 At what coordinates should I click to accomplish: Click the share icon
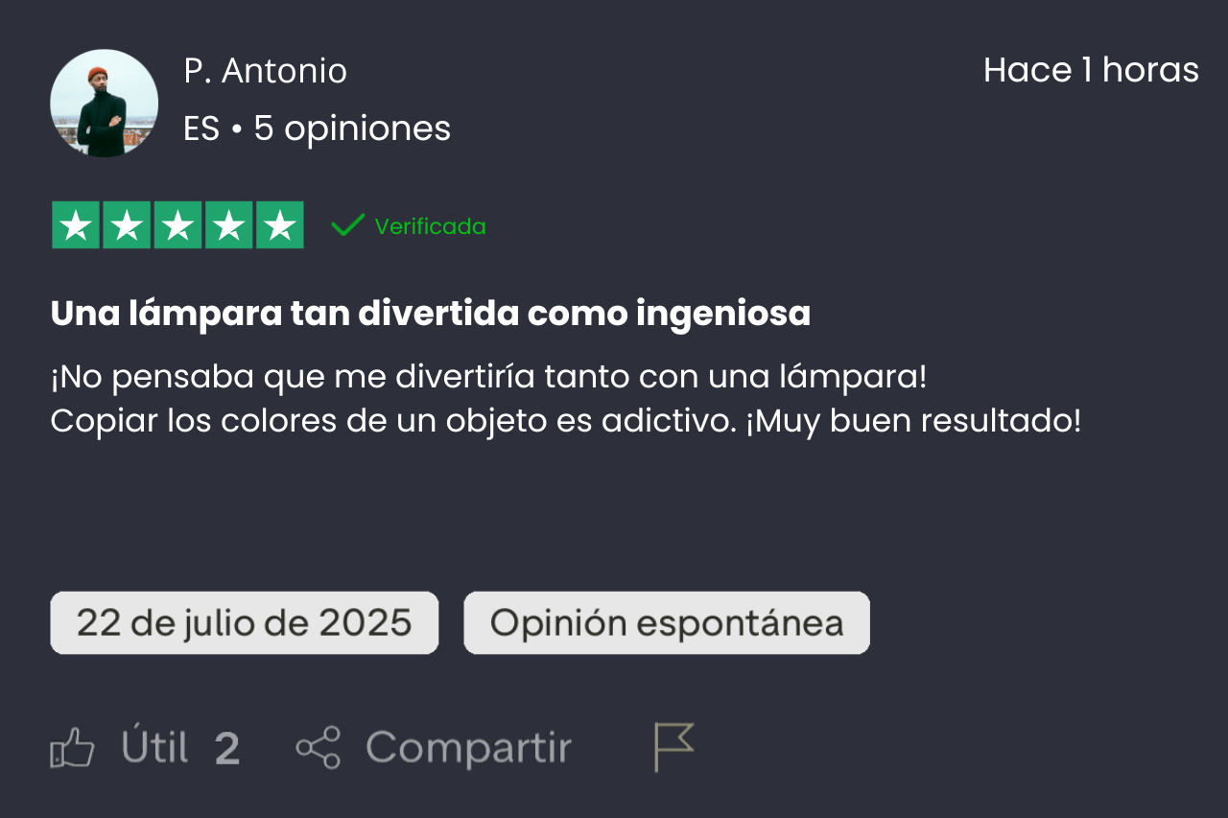[x=318, y=748]
